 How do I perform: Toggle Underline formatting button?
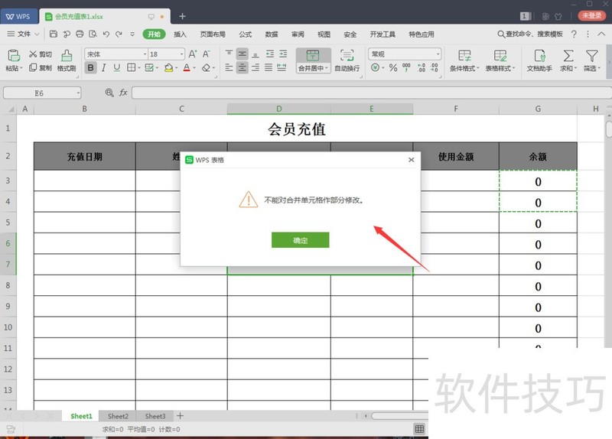point(117,68)
